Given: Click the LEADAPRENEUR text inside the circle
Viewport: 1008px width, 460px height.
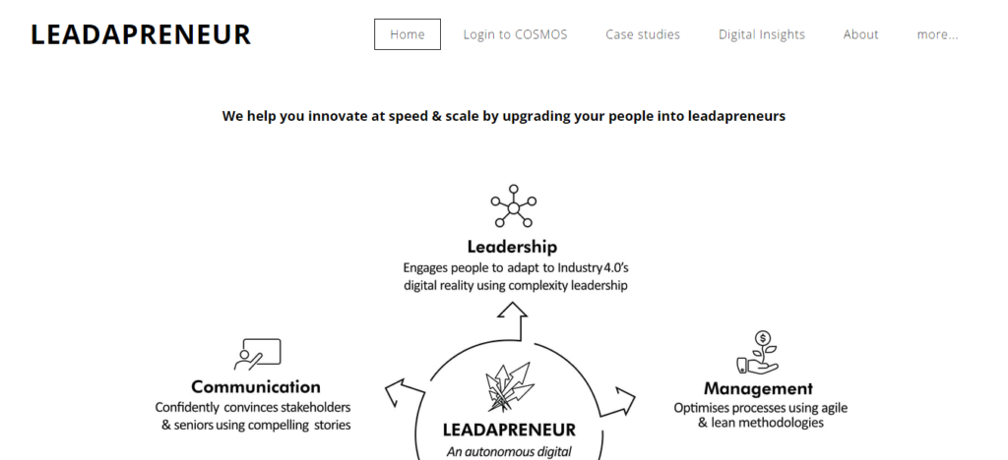Looking at the screenshot, I should coord(510,430).
